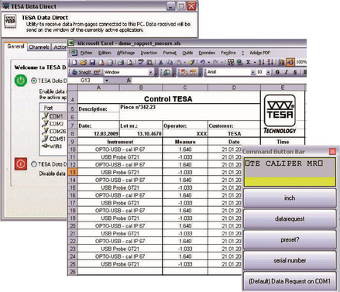Viewport: 340px width, 292px height.
Task: Click the serial number button
Action: [x=290, y=260]
